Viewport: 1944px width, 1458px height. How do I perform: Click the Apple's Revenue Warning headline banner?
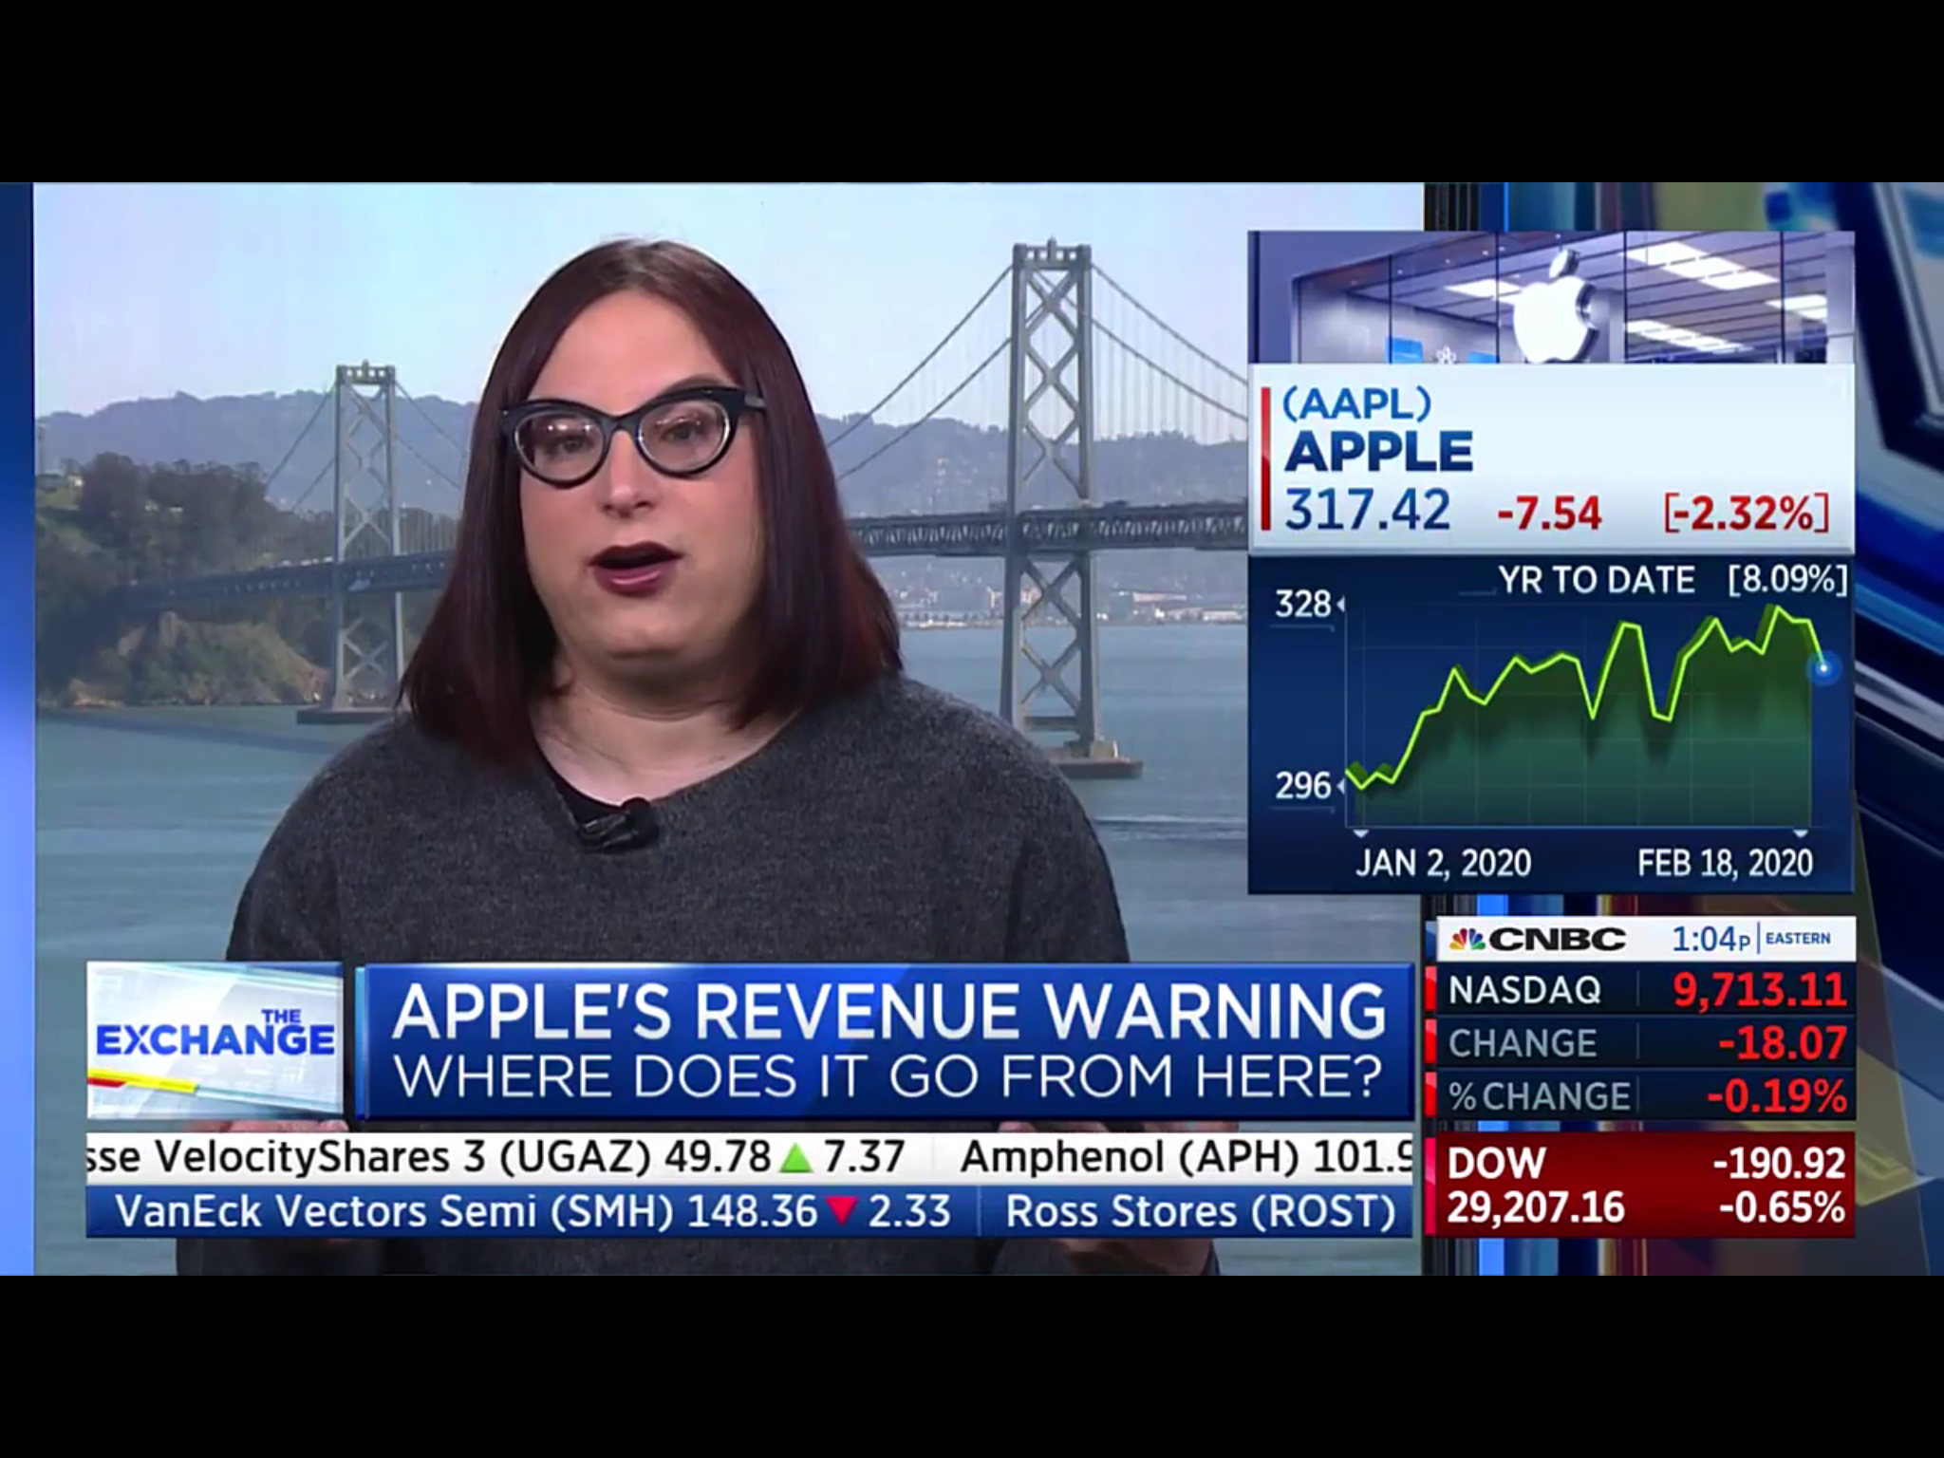tap(888, 1041)
